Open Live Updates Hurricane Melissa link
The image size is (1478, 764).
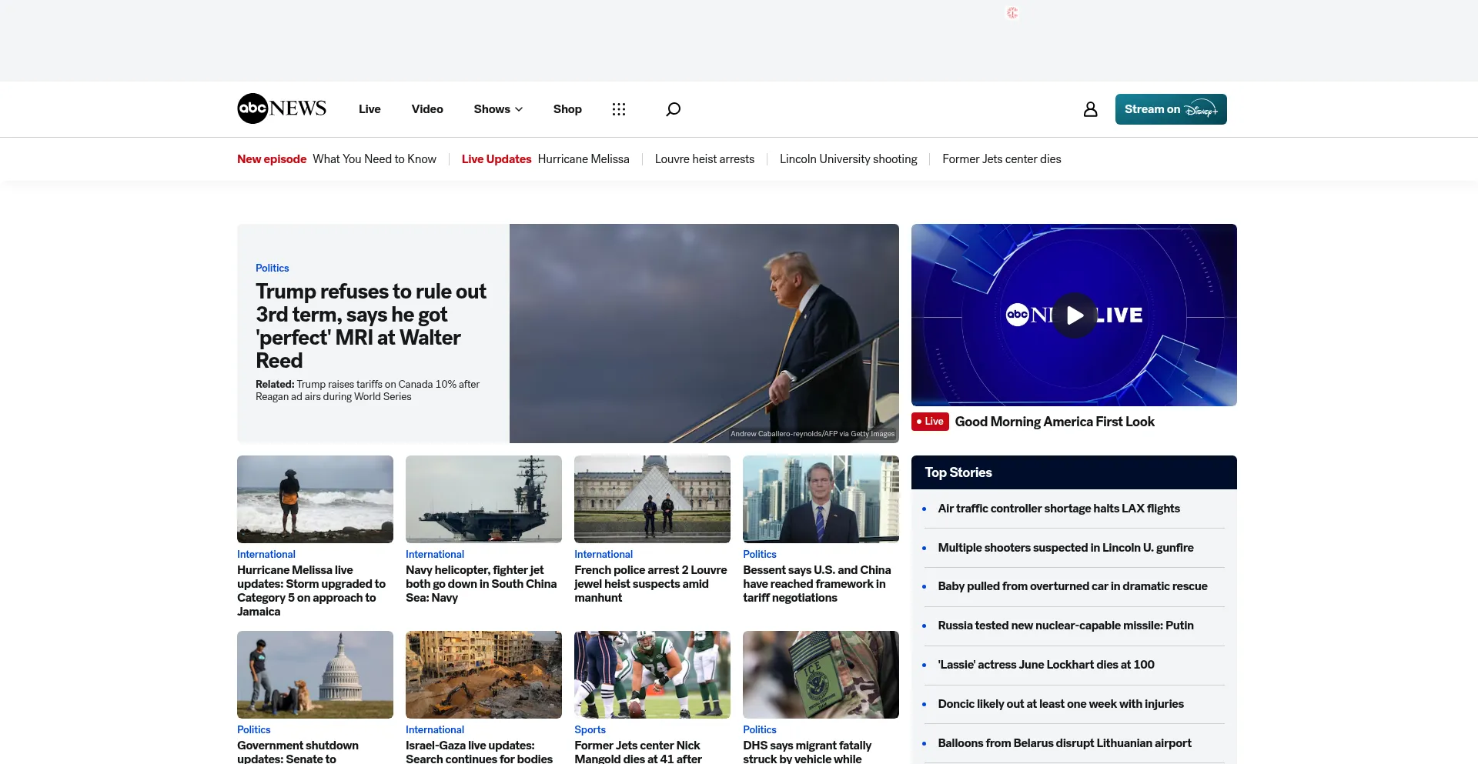coord(545,159)
